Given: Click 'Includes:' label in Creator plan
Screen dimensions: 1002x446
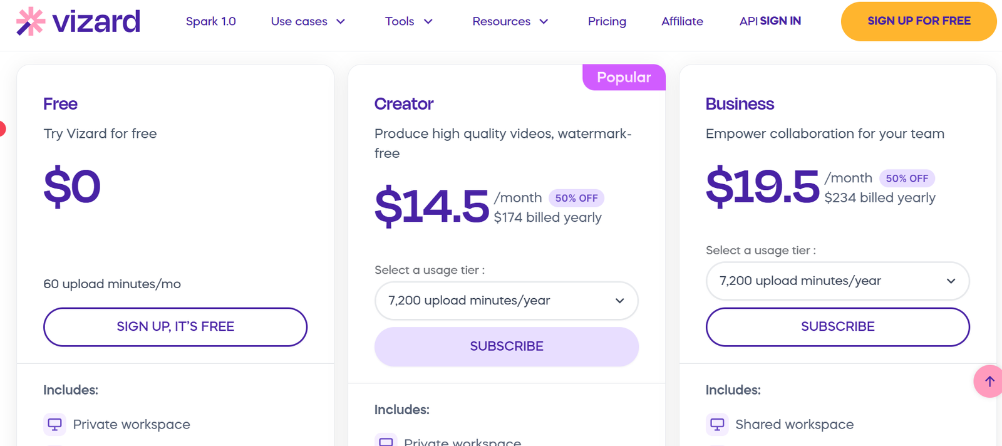Looking at the screenshot, I should (402, 410).
